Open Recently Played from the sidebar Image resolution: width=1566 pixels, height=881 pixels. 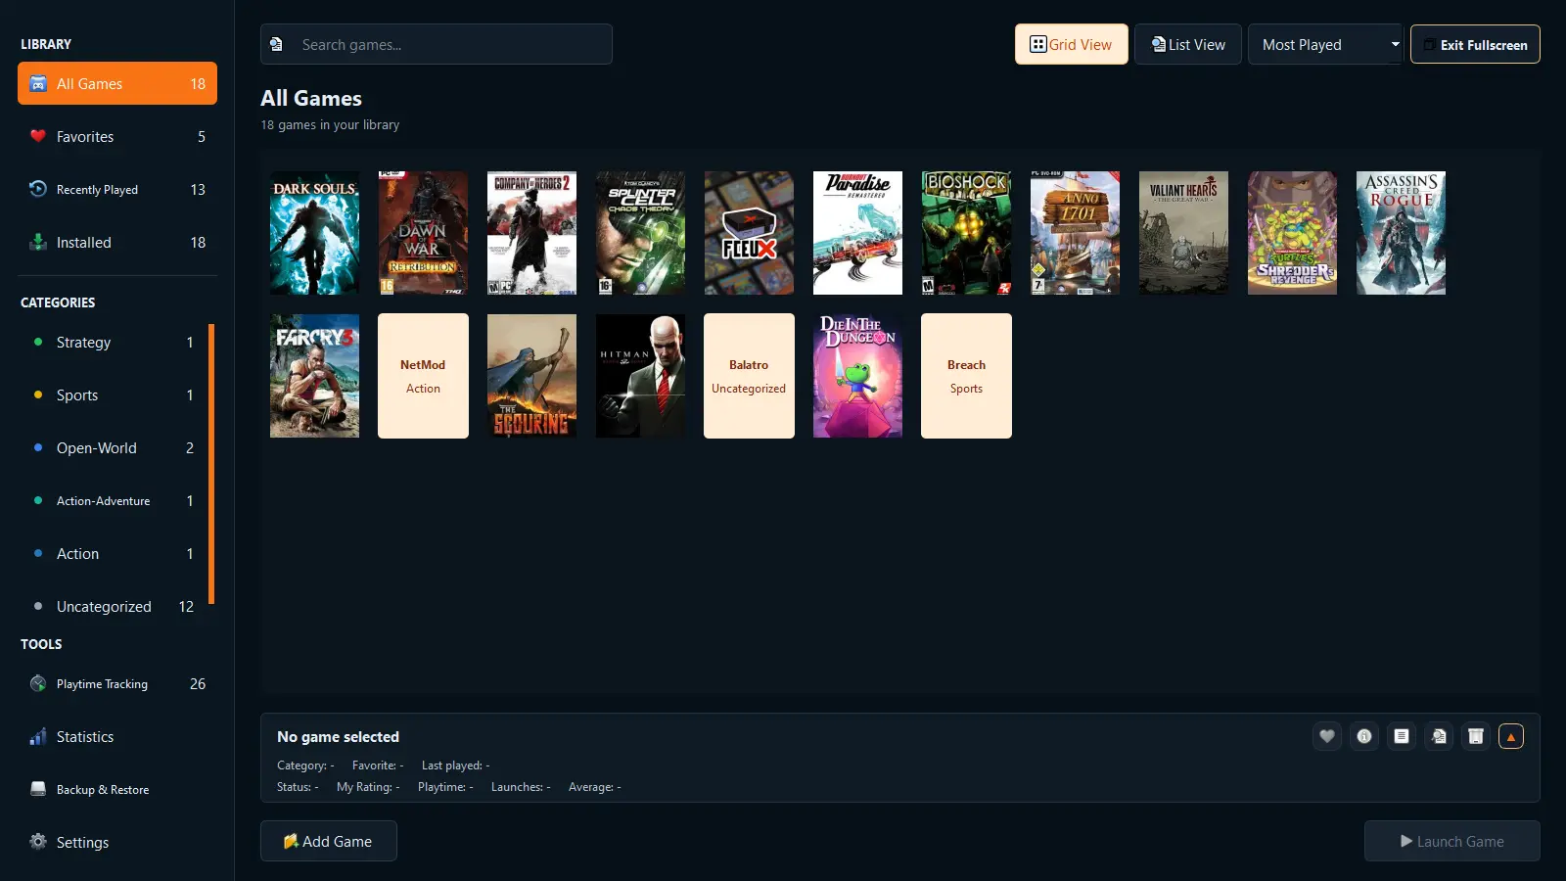click(x=117, y=190)
